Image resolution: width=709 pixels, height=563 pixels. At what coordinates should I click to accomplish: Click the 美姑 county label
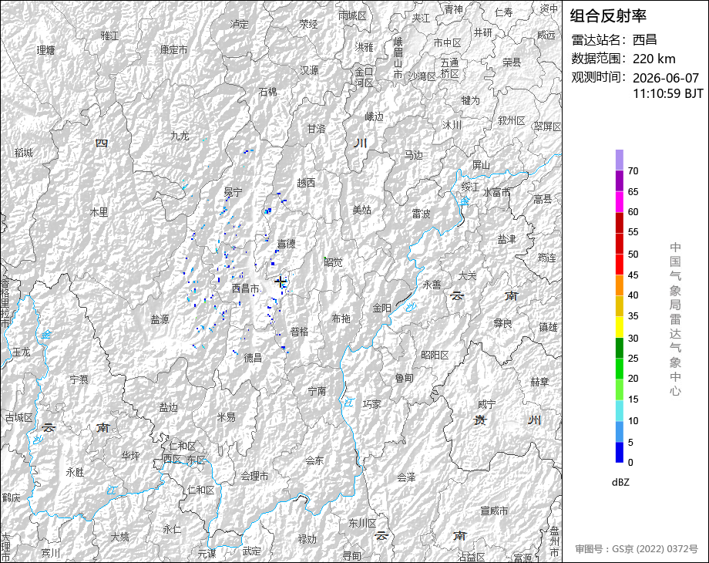(x=361, y=210)
